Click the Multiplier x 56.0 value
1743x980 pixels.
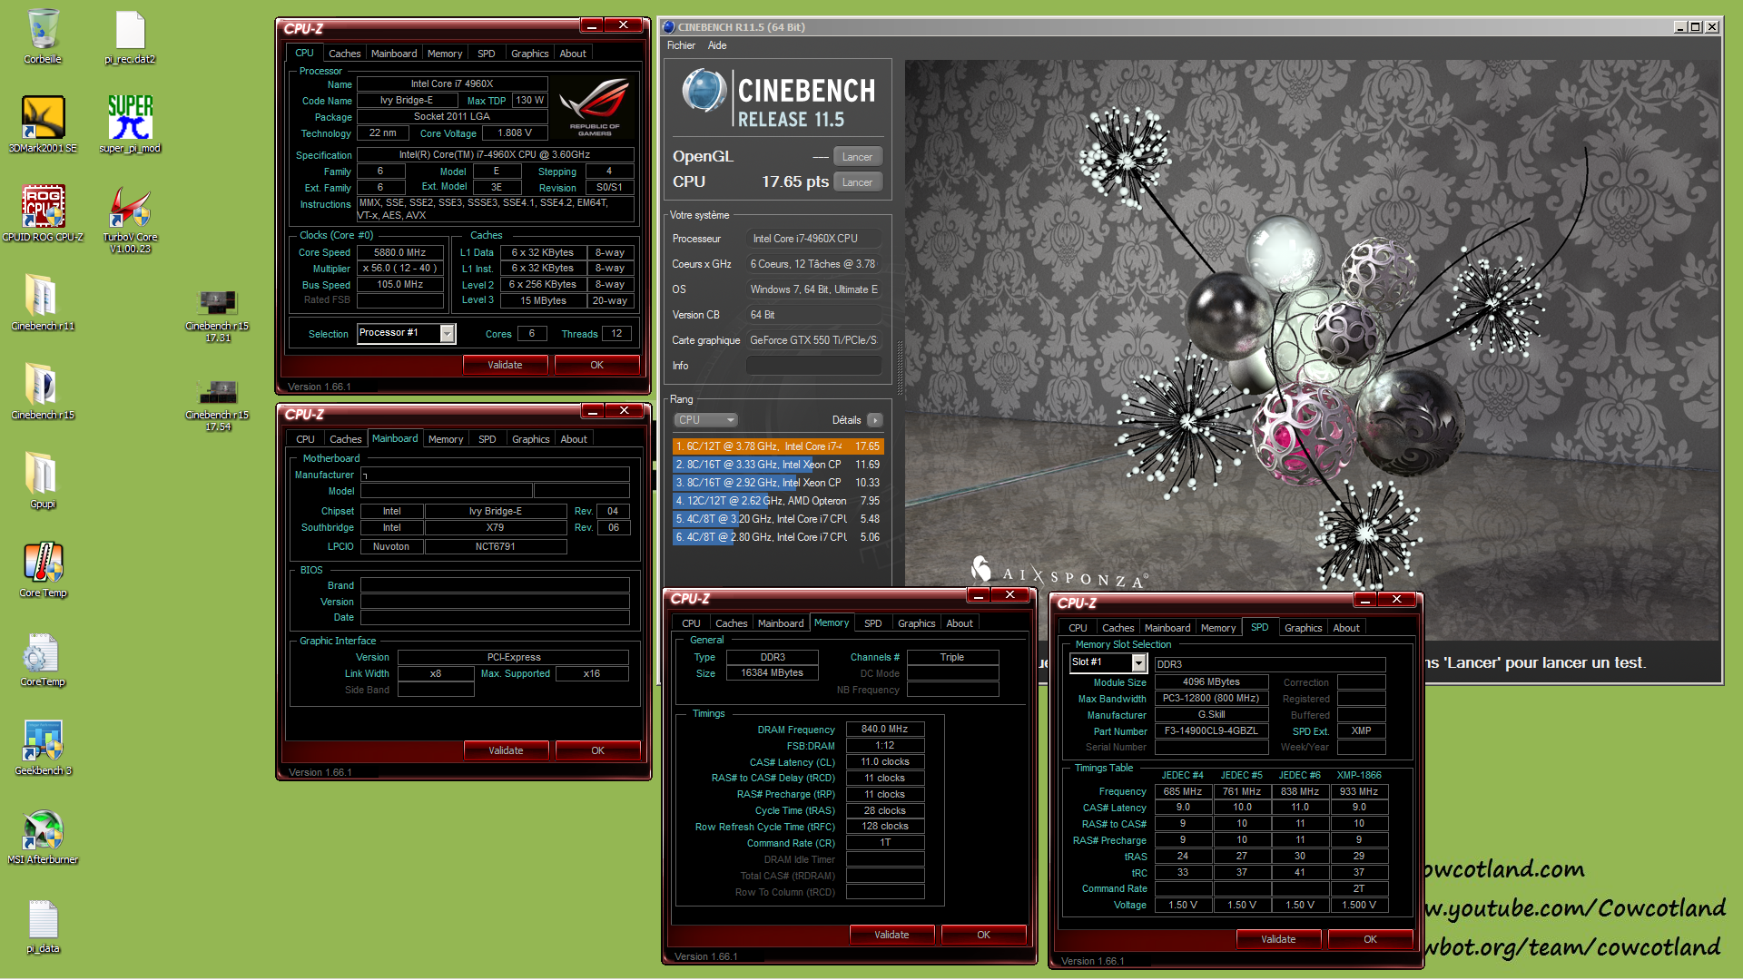pos(399,269)
